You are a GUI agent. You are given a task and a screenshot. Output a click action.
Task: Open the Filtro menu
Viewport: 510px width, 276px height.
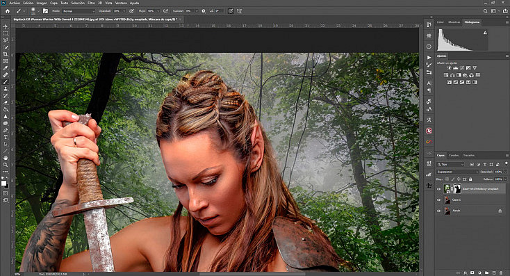click(x=92, y=3)
